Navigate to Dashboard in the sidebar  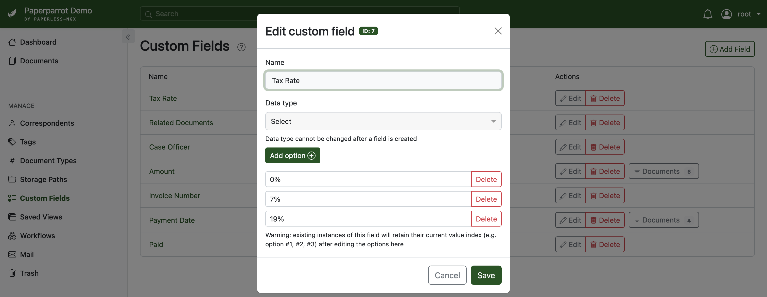coord(12,42)
